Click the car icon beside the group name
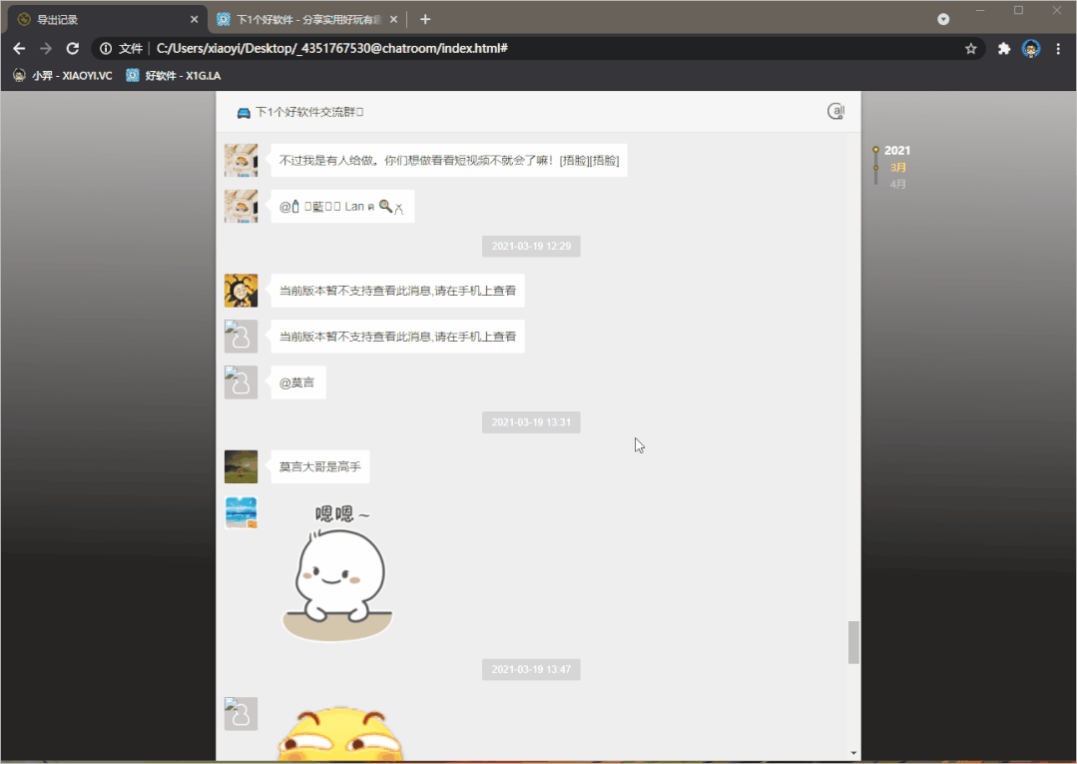This screenshot has width=1077, height=764. click(244, 112)
